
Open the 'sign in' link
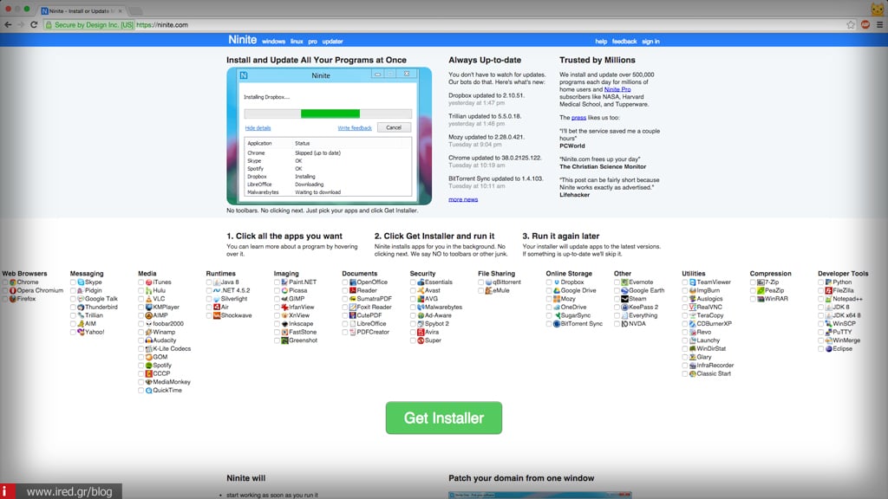tap(651, 42)
